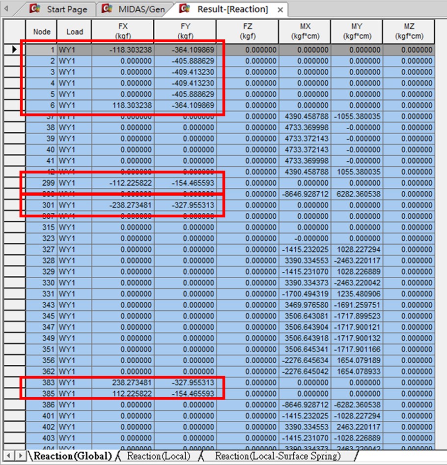Click the node 5 cell
This screenshot has height=465, width=447.
click(x=41, y=94)
